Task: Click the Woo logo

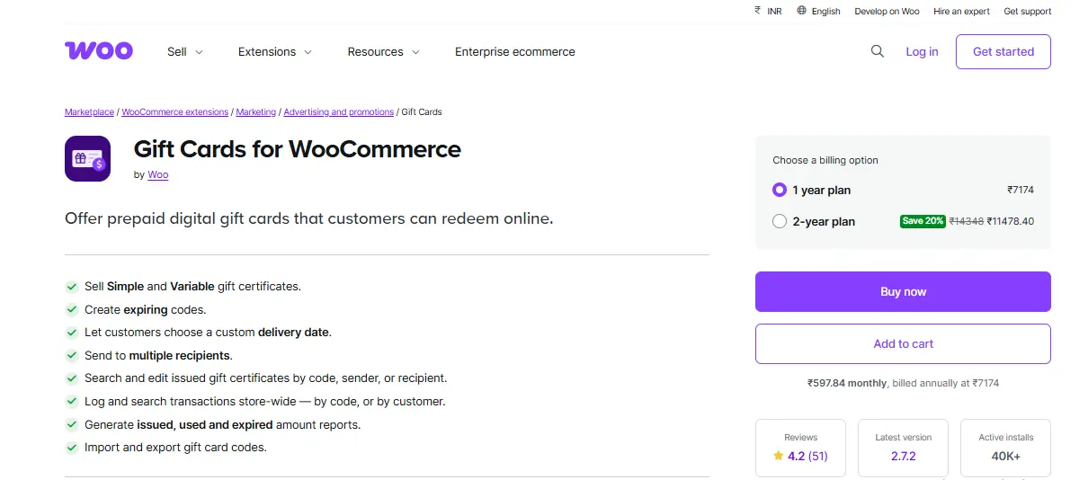Action: tap(99, 51)
